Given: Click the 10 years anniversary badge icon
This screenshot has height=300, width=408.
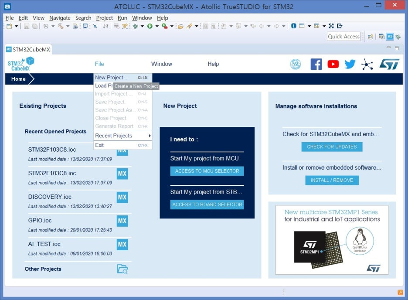Looking at the screenshot, I should (x=296, y=64).
